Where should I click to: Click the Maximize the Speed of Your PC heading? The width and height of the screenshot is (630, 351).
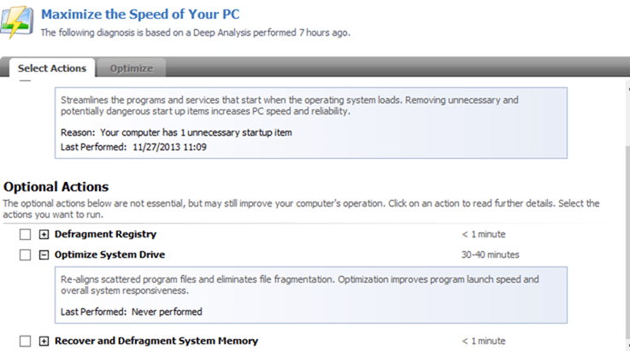[140, 14]
